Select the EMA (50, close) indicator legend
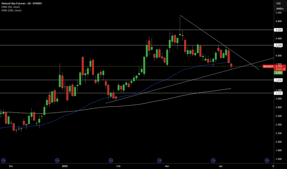 [10, 7]
